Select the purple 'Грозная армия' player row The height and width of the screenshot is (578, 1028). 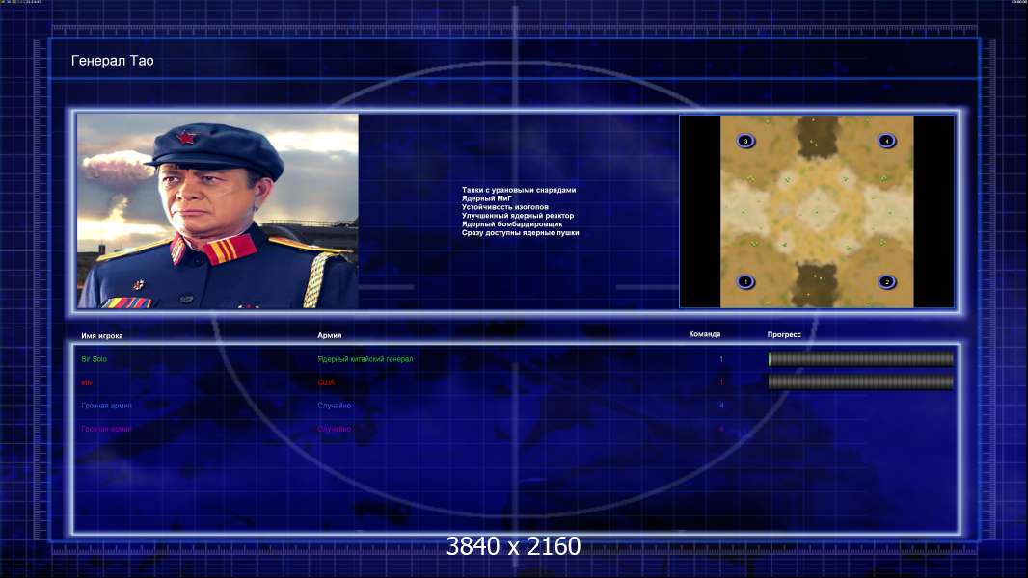[106, 429]
